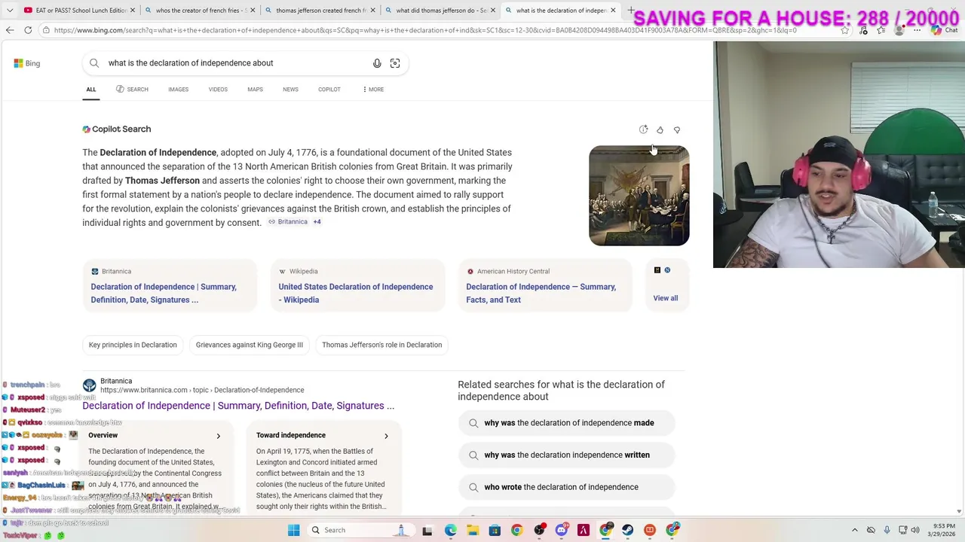The width and height of the screenshot is (965, 542).
Task: Open Steam from taskbar
Action: [x=627, y=530]
